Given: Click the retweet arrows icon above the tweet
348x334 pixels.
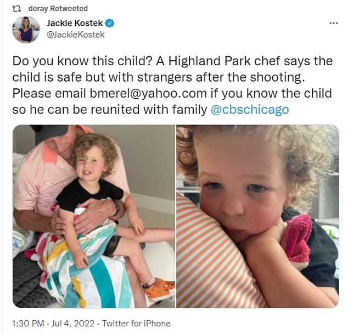Looking at the screenshot, I should click(16, 8).
